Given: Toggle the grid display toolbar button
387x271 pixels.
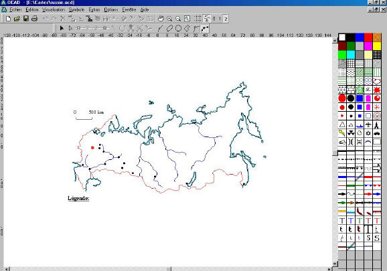Looking at the screenshot, I should [198, 19].
